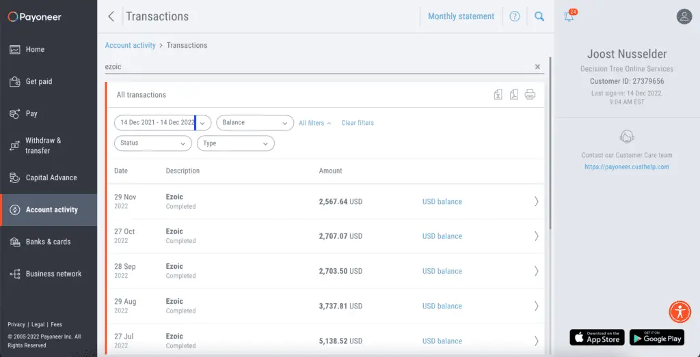Print the transactions list
The image size is (700, 357).
pyautogui.click(x=530, y=94)
